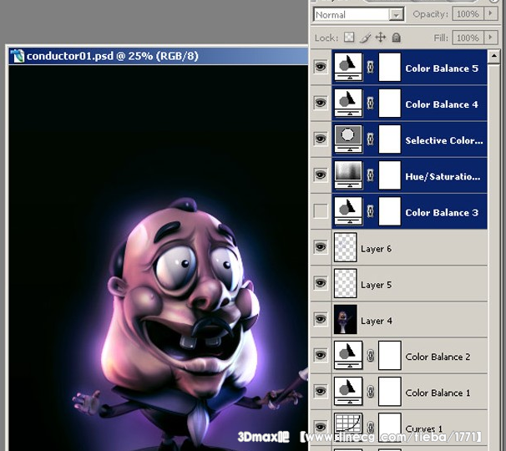
Task: Hide Layer 4 visibility eye
Action: tap(321, 319)
